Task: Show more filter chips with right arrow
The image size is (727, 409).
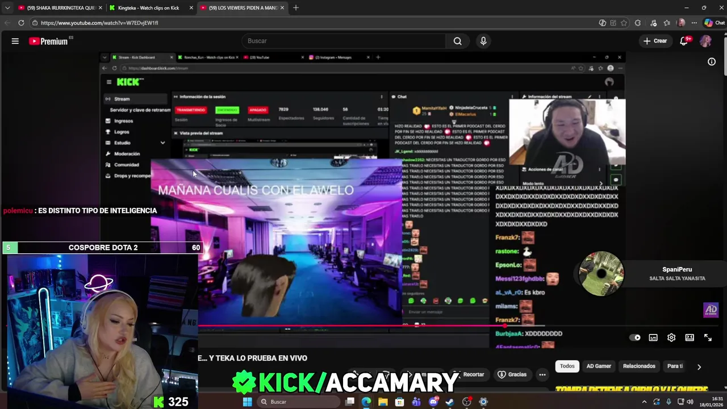Action: [699, 367]
